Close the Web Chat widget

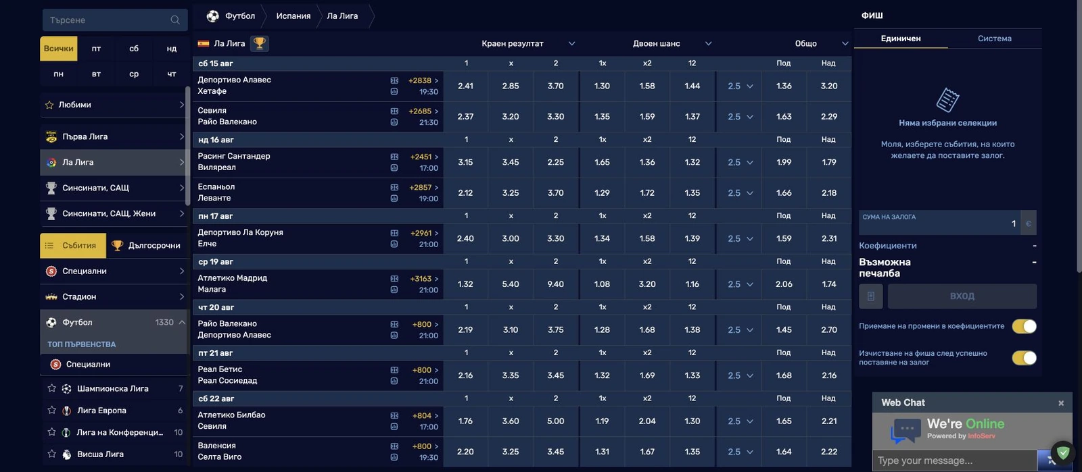point(1061,403)
